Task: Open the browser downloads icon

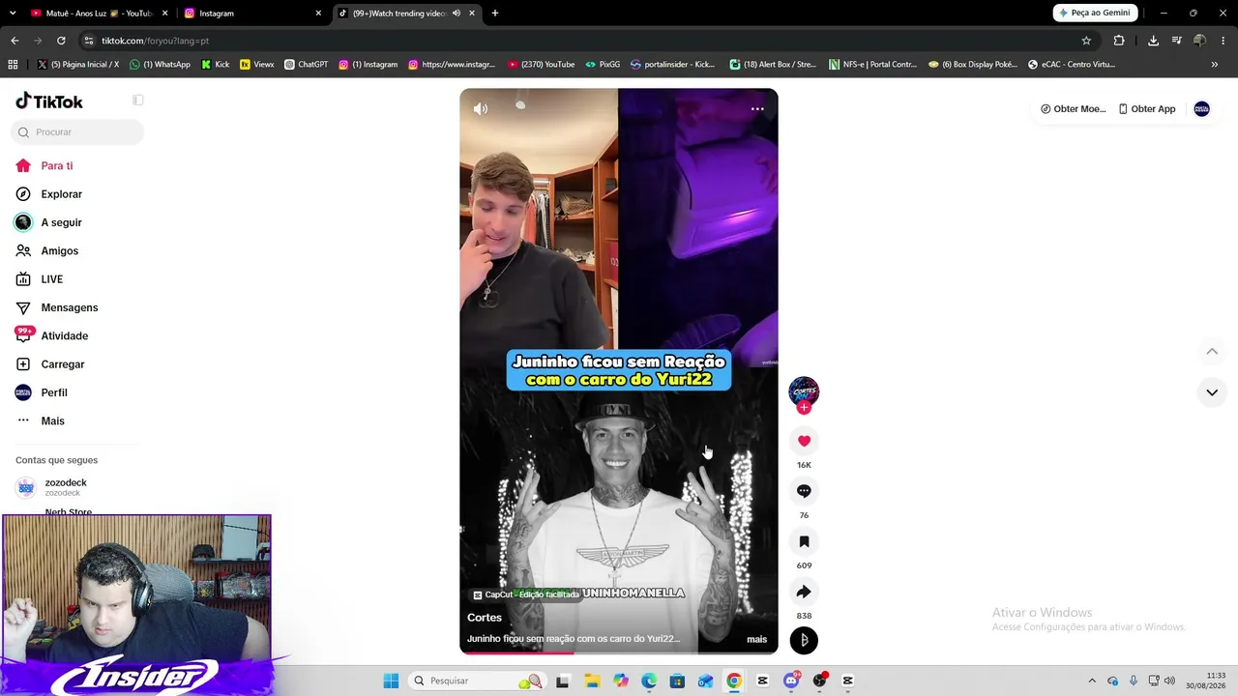Action: point(1153,41)
